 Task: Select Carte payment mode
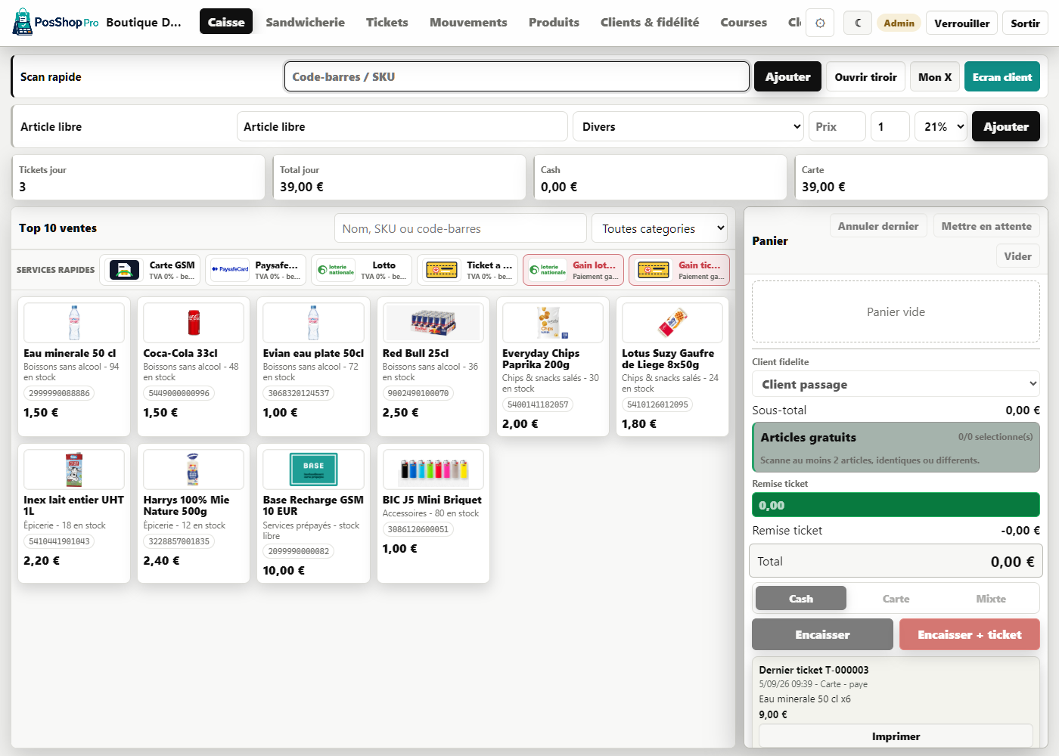click(x=896, y=598)
